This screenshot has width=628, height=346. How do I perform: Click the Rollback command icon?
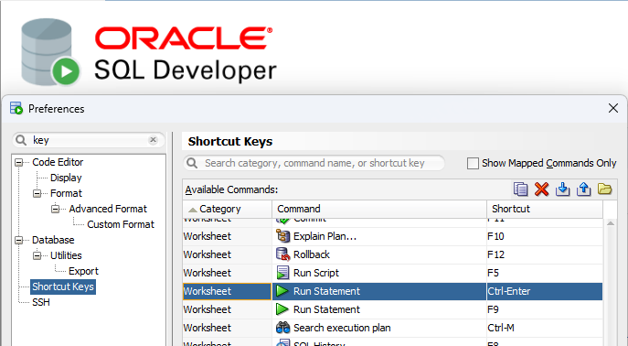282,254
